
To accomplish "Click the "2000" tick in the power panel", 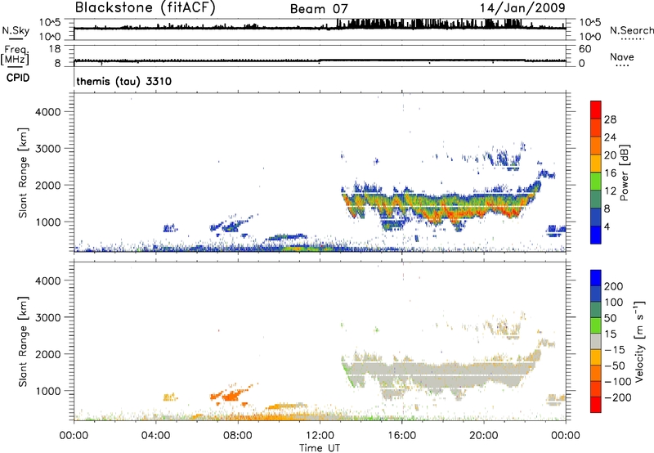I will point(48,185).
